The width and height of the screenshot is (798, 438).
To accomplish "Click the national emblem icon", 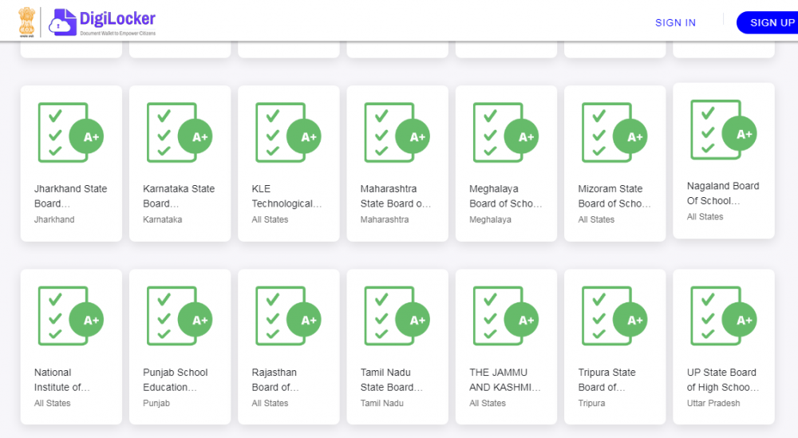I will point(28,22).
